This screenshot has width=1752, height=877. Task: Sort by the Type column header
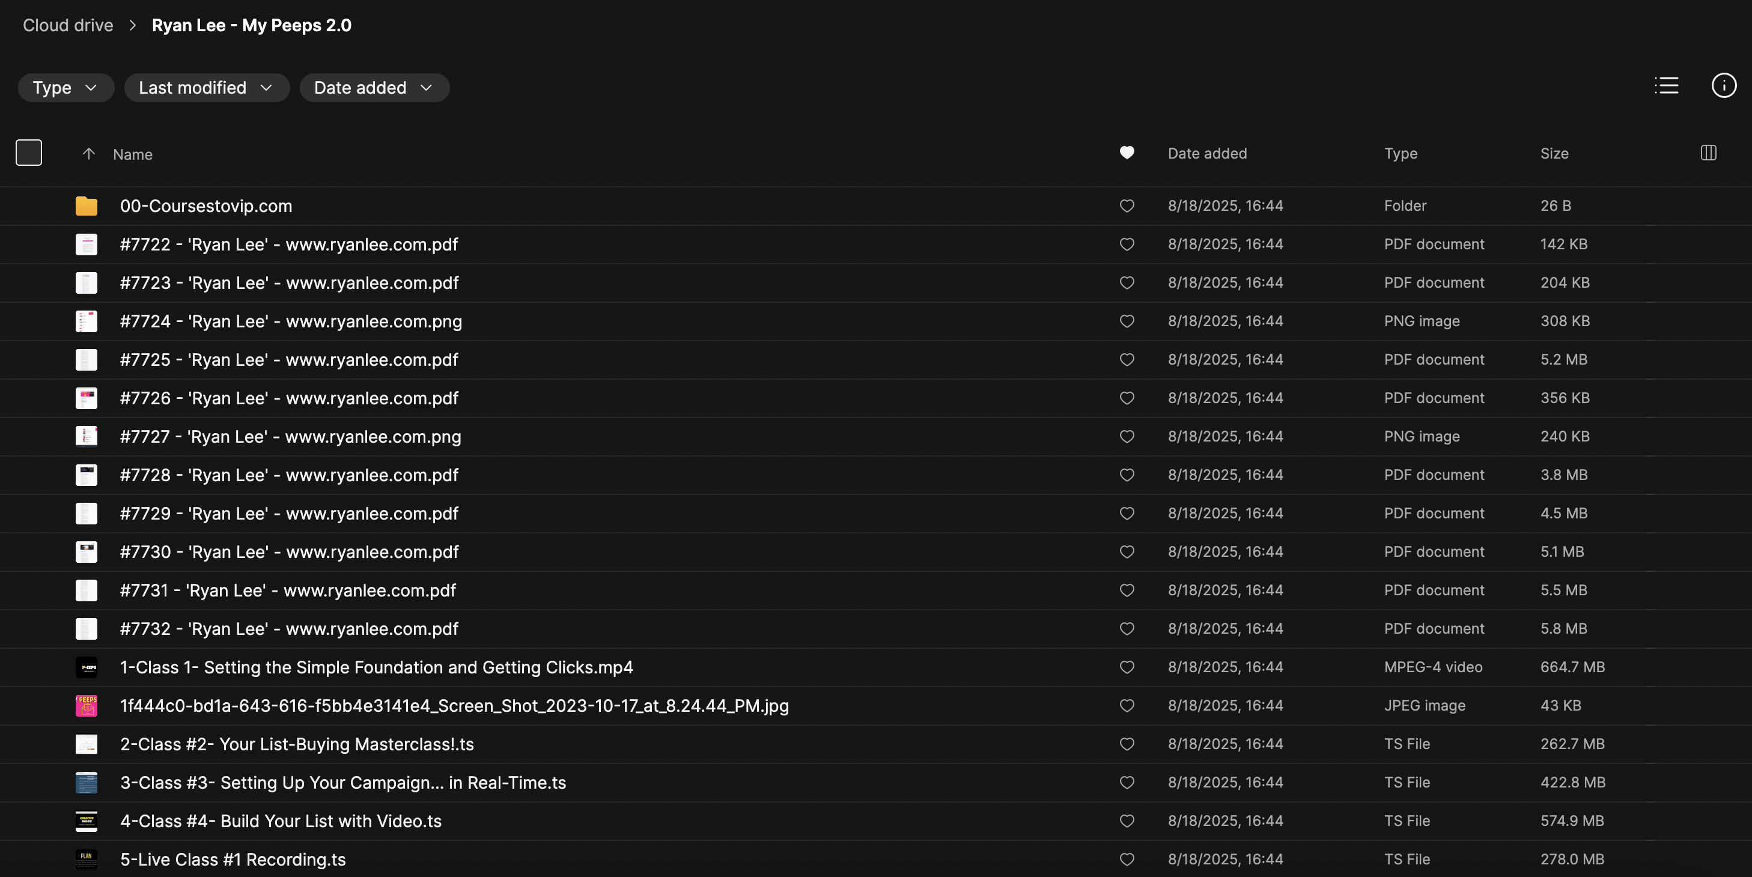point(1401,154)
